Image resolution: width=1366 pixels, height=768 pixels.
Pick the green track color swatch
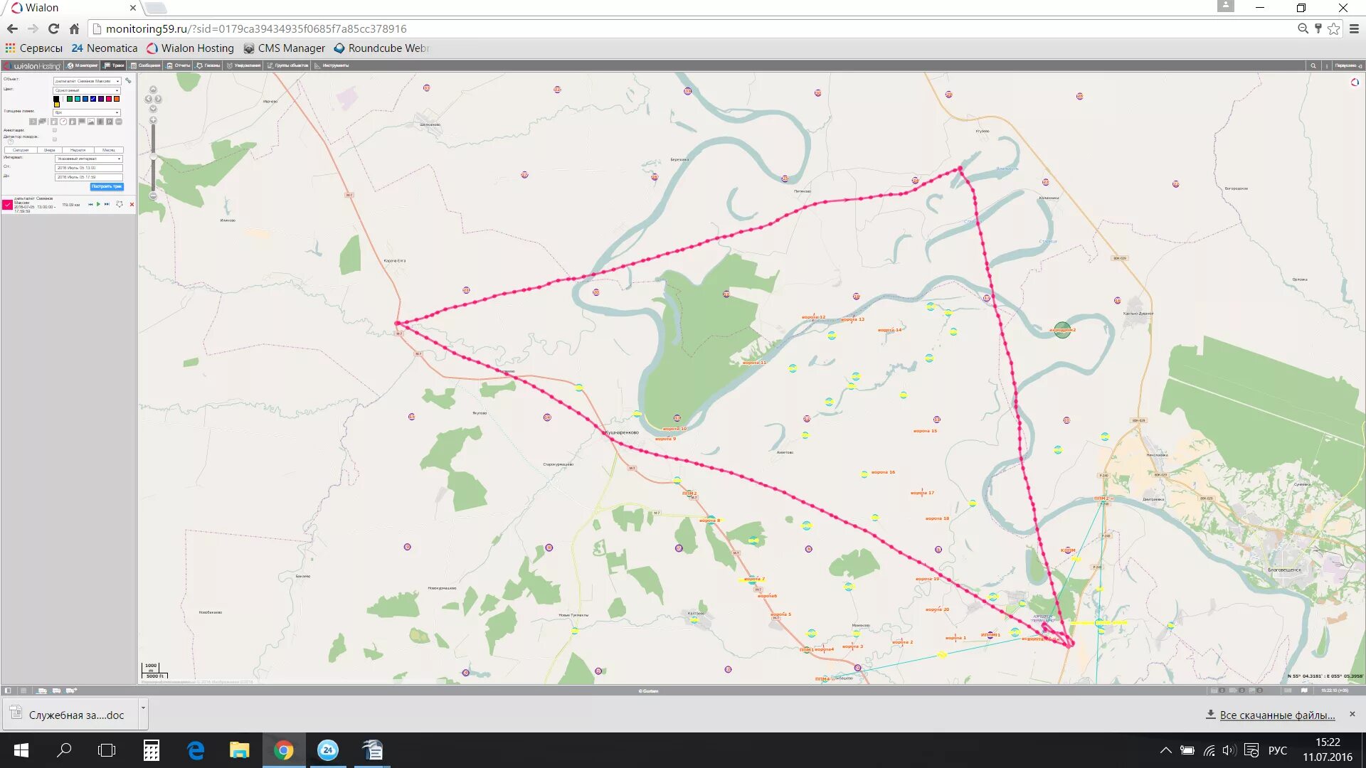(x=70, y=99)
